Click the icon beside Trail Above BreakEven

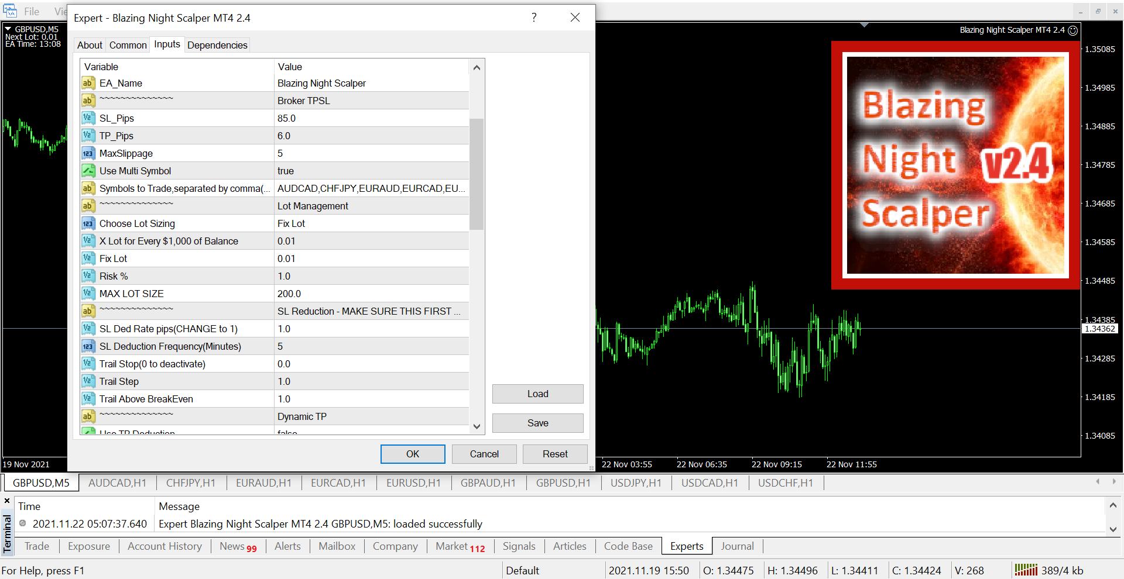coord(88,399)
